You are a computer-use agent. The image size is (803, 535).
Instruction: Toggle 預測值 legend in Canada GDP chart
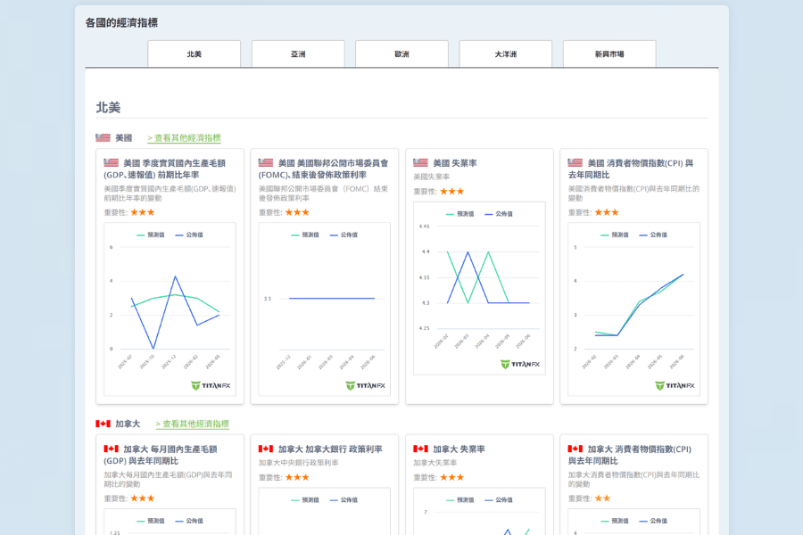tap(151, 521)
